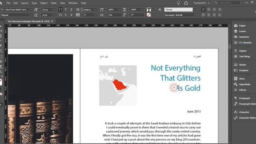Open the Layout menu
Viewport: 256px width, 144px height.
click(24, 3)
